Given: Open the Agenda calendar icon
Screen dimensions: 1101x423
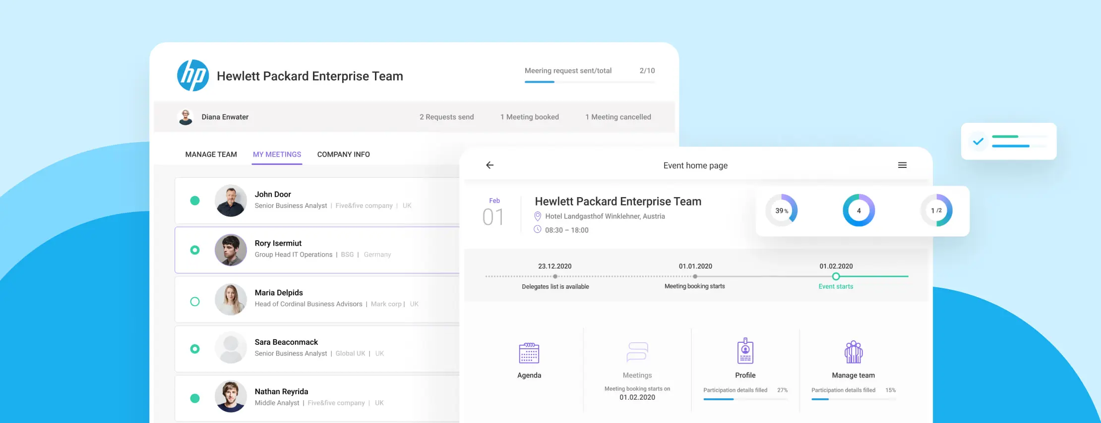Looking at the screenshot, I should click(x=529, y=353).
